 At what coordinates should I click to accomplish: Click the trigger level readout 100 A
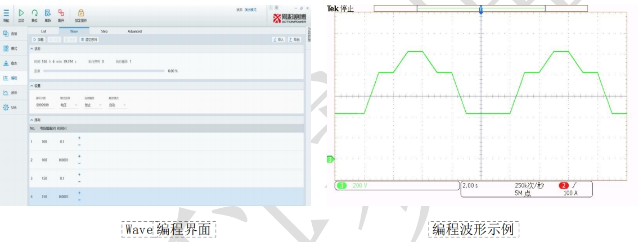(570, 193)
